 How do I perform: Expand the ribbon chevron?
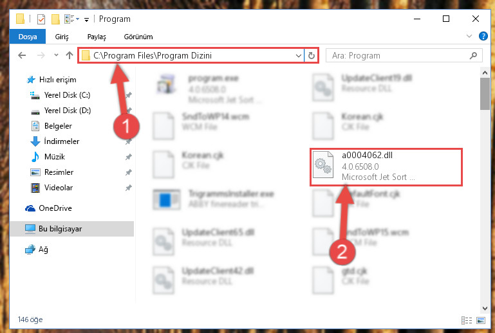[469, 36]
